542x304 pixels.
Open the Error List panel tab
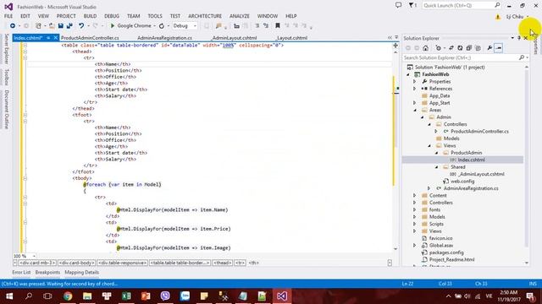point(21,272)
